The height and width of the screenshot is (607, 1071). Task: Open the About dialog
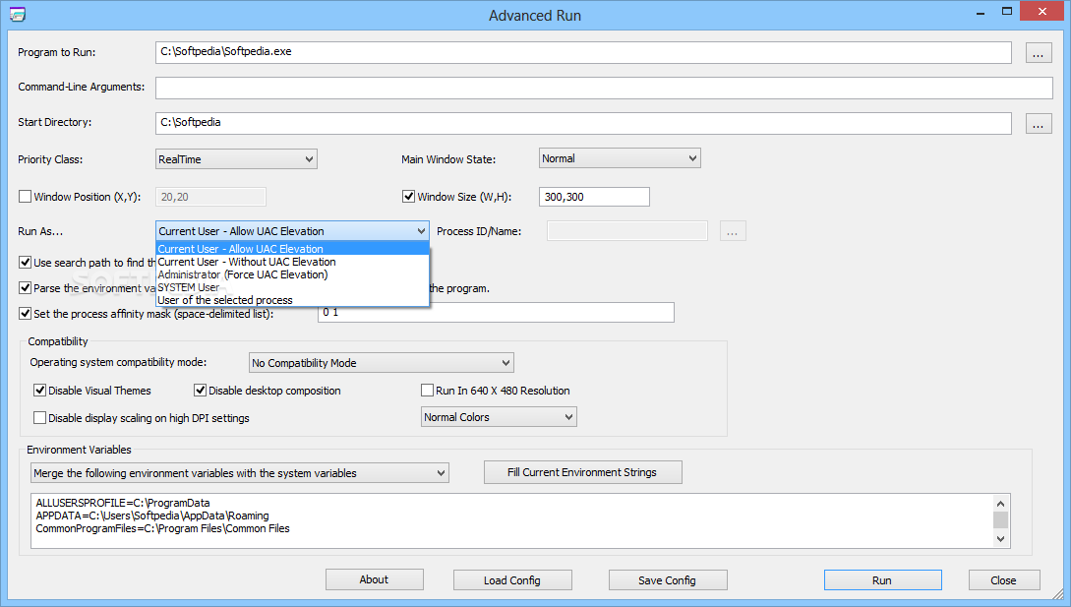pos(375,579)
